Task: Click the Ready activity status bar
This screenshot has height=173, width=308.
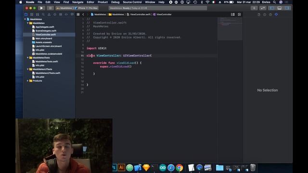Action: 158,8
